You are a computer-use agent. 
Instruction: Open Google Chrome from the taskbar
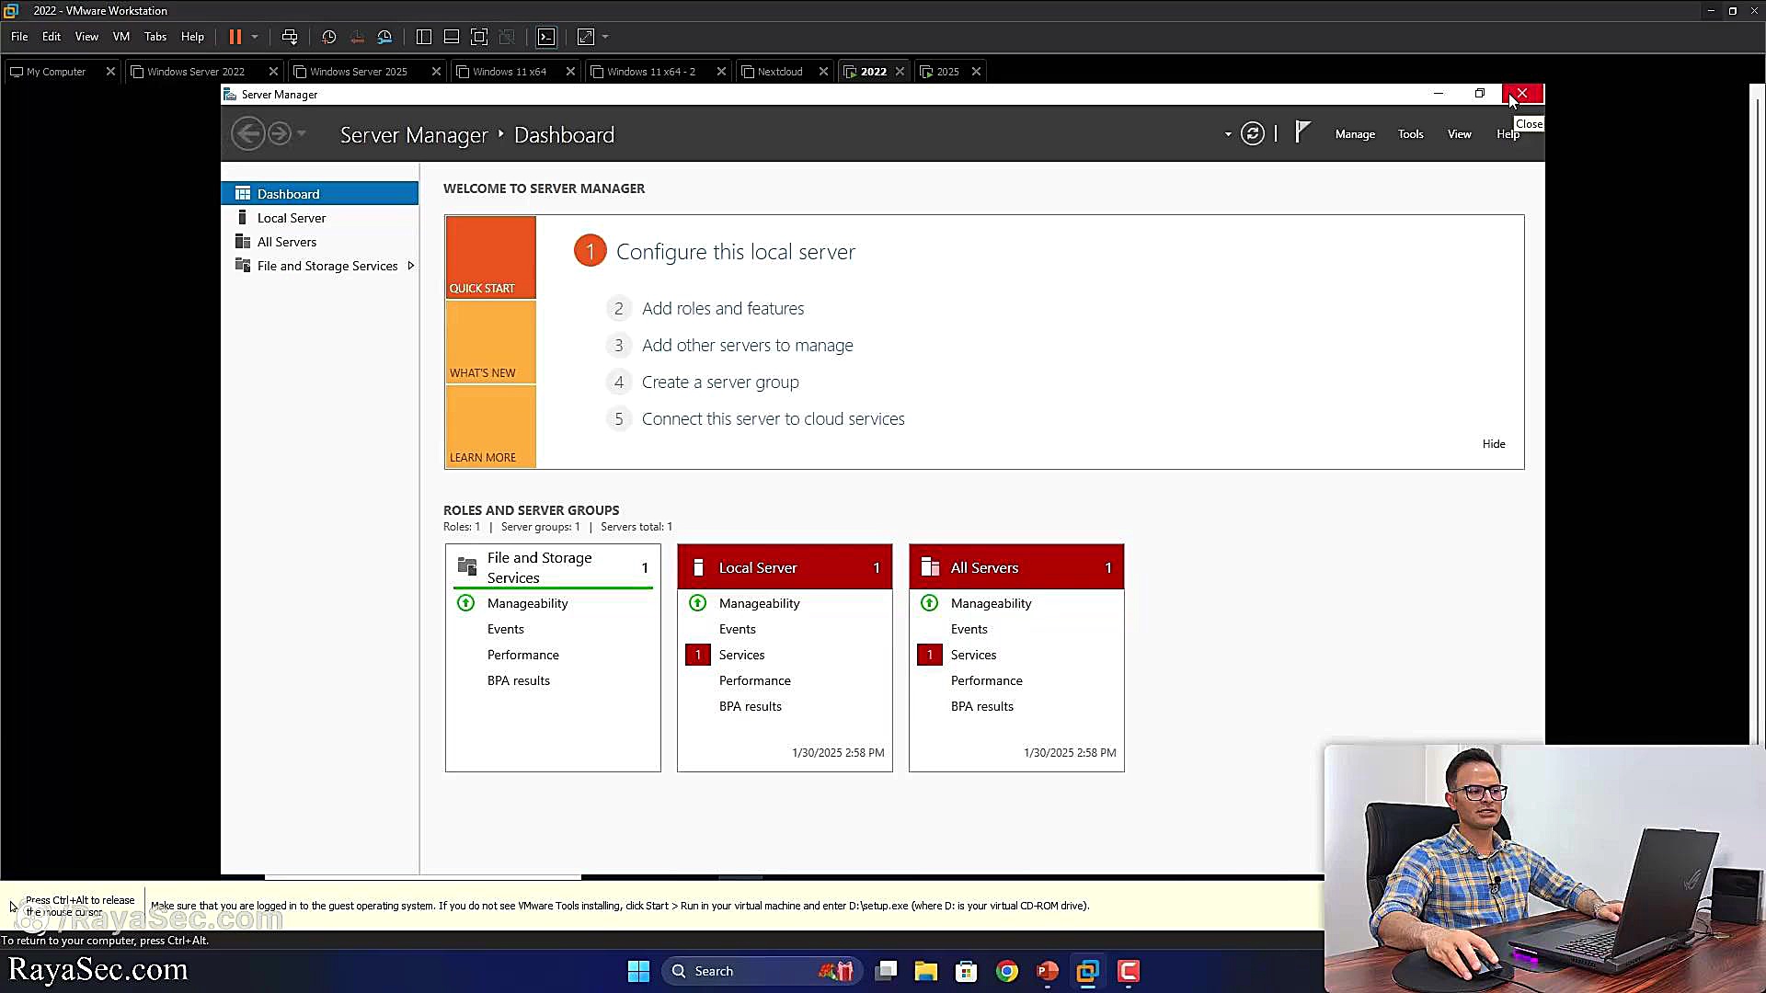coord(1007,971)
